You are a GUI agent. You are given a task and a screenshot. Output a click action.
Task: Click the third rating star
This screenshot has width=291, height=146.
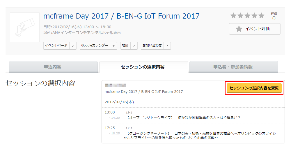[x=247, y=16]
